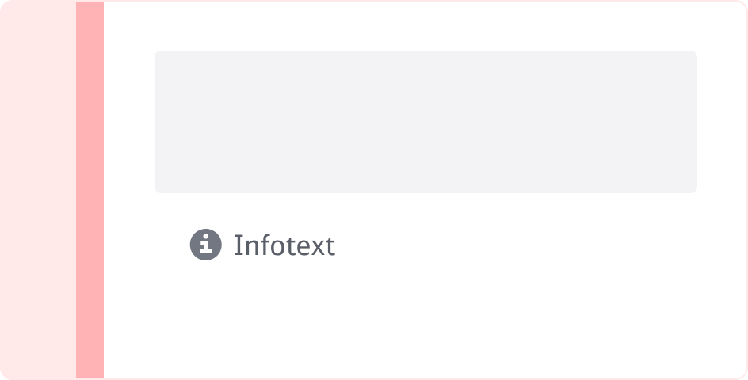The height and width of the screenshot is (380, 748).
Task: Click the white margin right of the grey box
Action: click(x=721, y=122)
